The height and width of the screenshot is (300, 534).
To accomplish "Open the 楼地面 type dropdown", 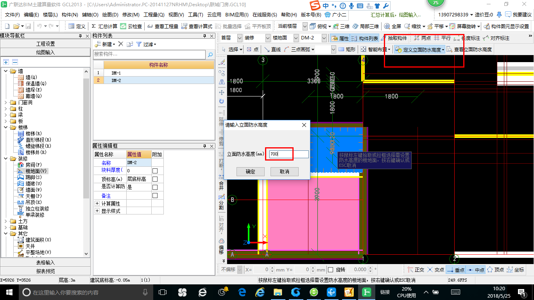I will click(296, 38).
